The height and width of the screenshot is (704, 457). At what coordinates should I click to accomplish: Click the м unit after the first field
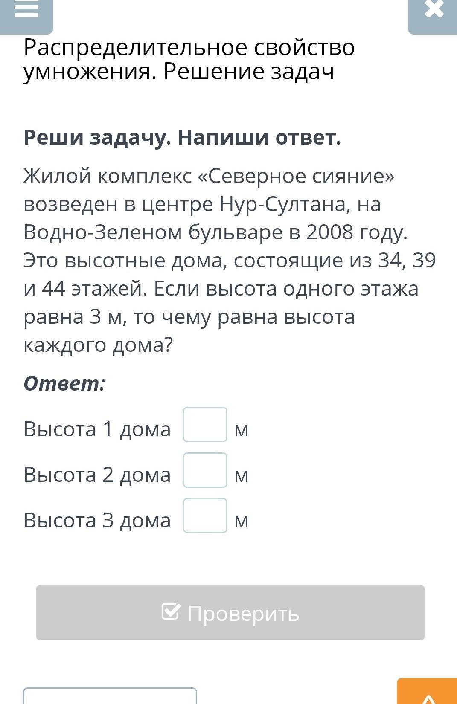click(x=242, y=430)
